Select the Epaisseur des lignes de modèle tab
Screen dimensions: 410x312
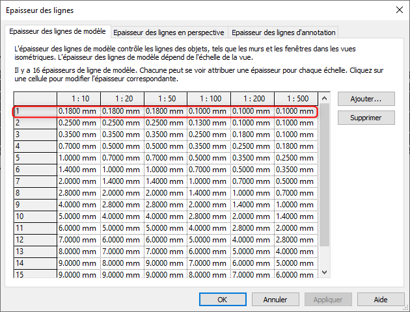click(x=58, y=32)
